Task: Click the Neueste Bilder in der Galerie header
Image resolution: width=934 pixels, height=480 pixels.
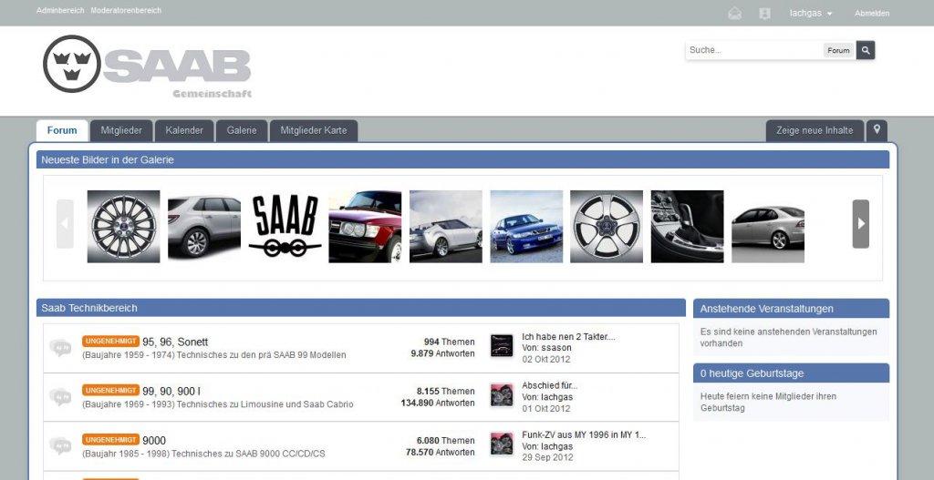Action: (x=462, y=159)
